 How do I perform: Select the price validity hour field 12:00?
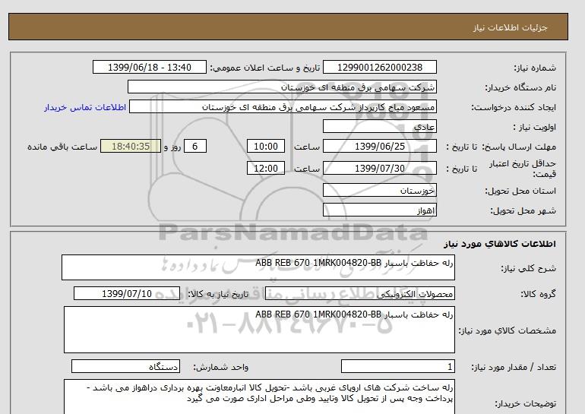[267, 168]
